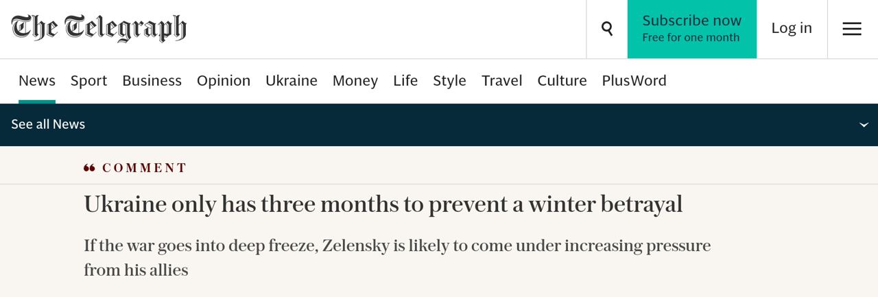The width and height of the screenshot is (878, 297).
Task: Click The Telegraph logo
Action: pos(99,28)
